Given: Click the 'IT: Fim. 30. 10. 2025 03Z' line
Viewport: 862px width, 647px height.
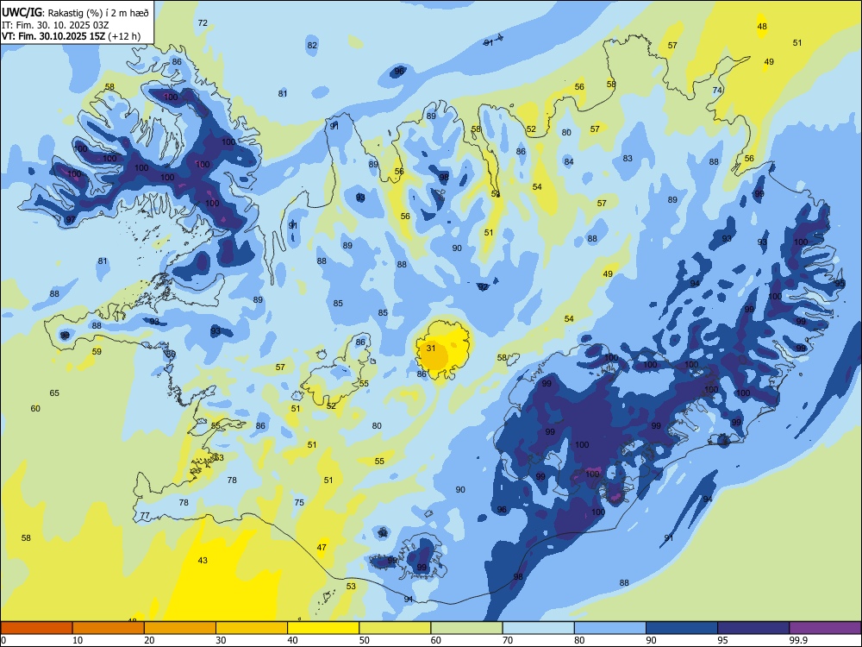Looking at the screenshot, I should coord(55,25).
